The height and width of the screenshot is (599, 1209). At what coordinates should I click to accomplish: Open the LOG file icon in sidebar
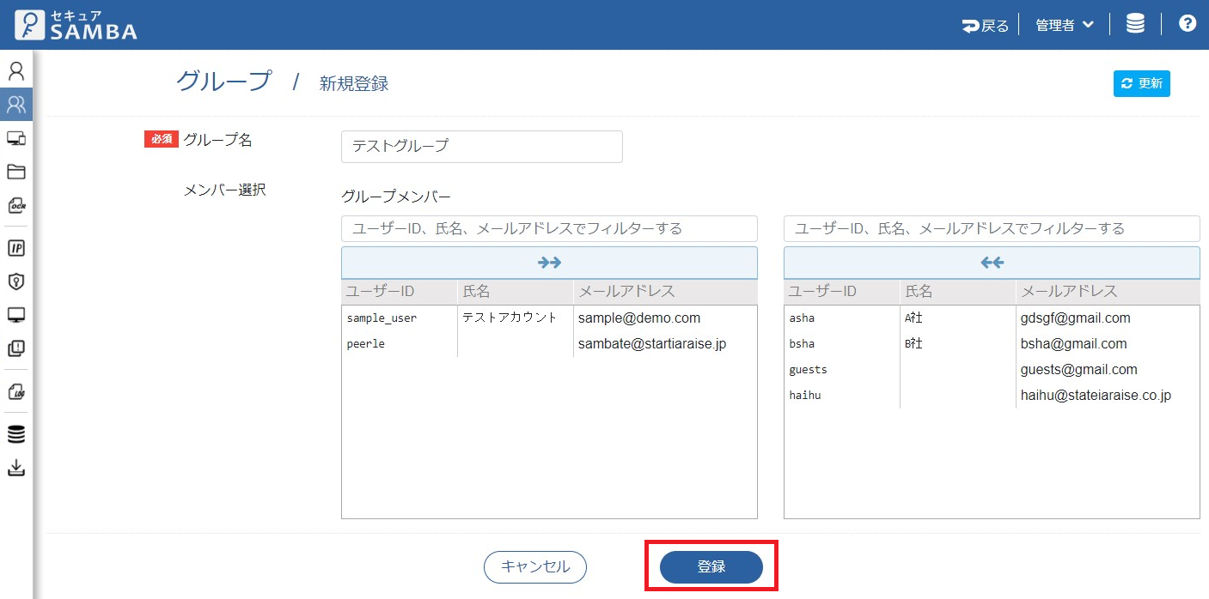(x=15, y=391)
